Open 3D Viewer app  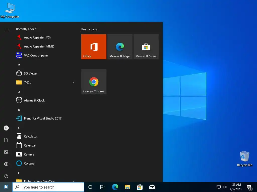[46, 73]
